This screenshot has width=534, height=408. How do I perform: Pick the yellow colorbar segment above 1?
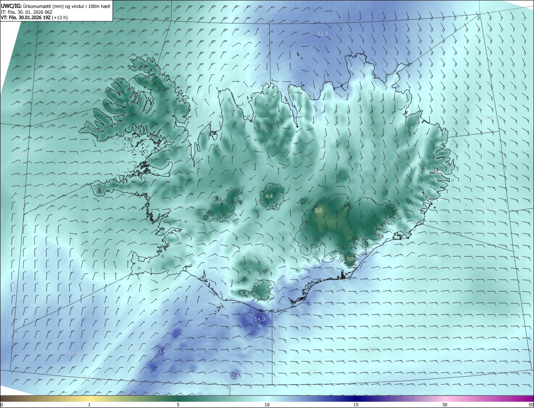[89, 398]
